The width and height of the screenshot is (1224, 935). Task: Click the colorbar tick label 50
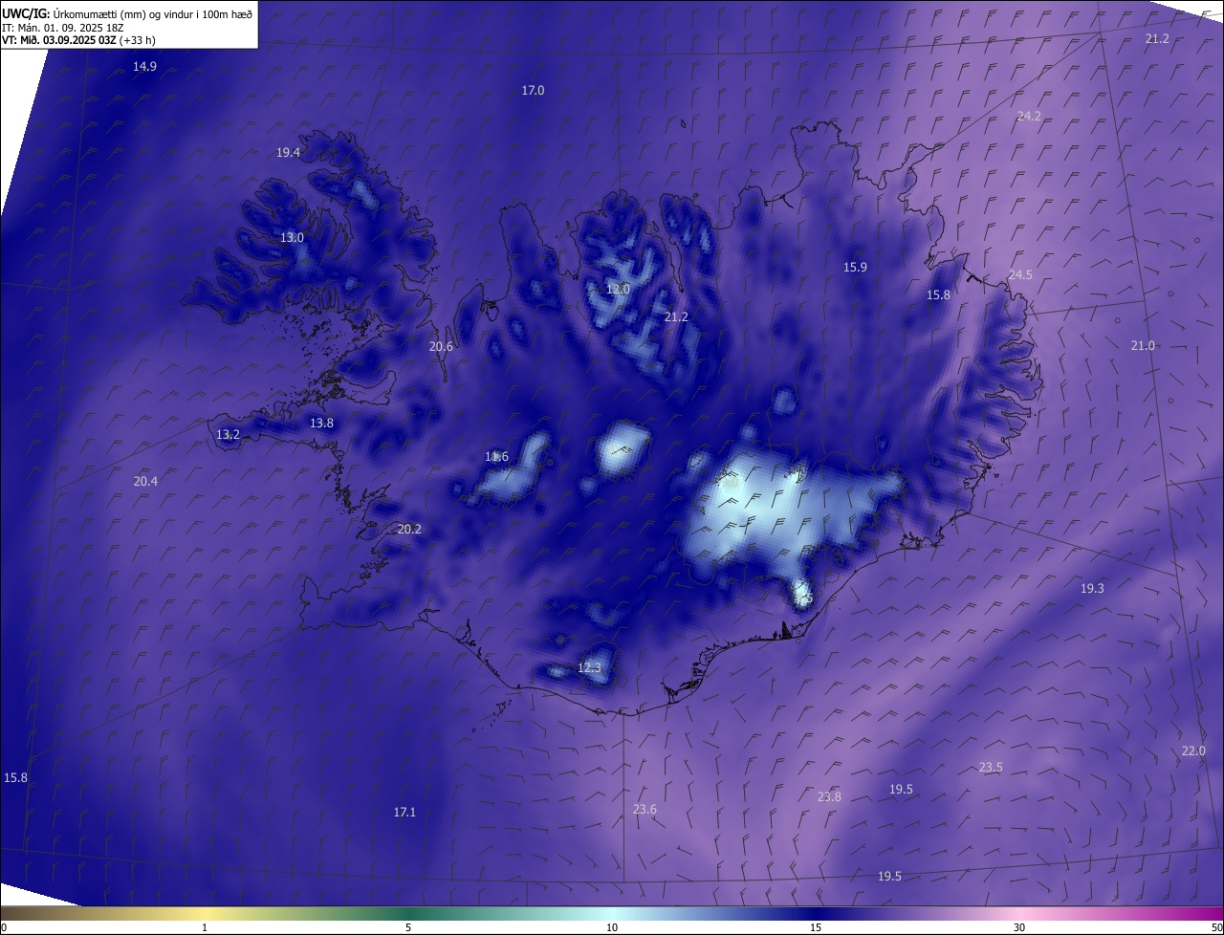click(x=1216, y=927)
